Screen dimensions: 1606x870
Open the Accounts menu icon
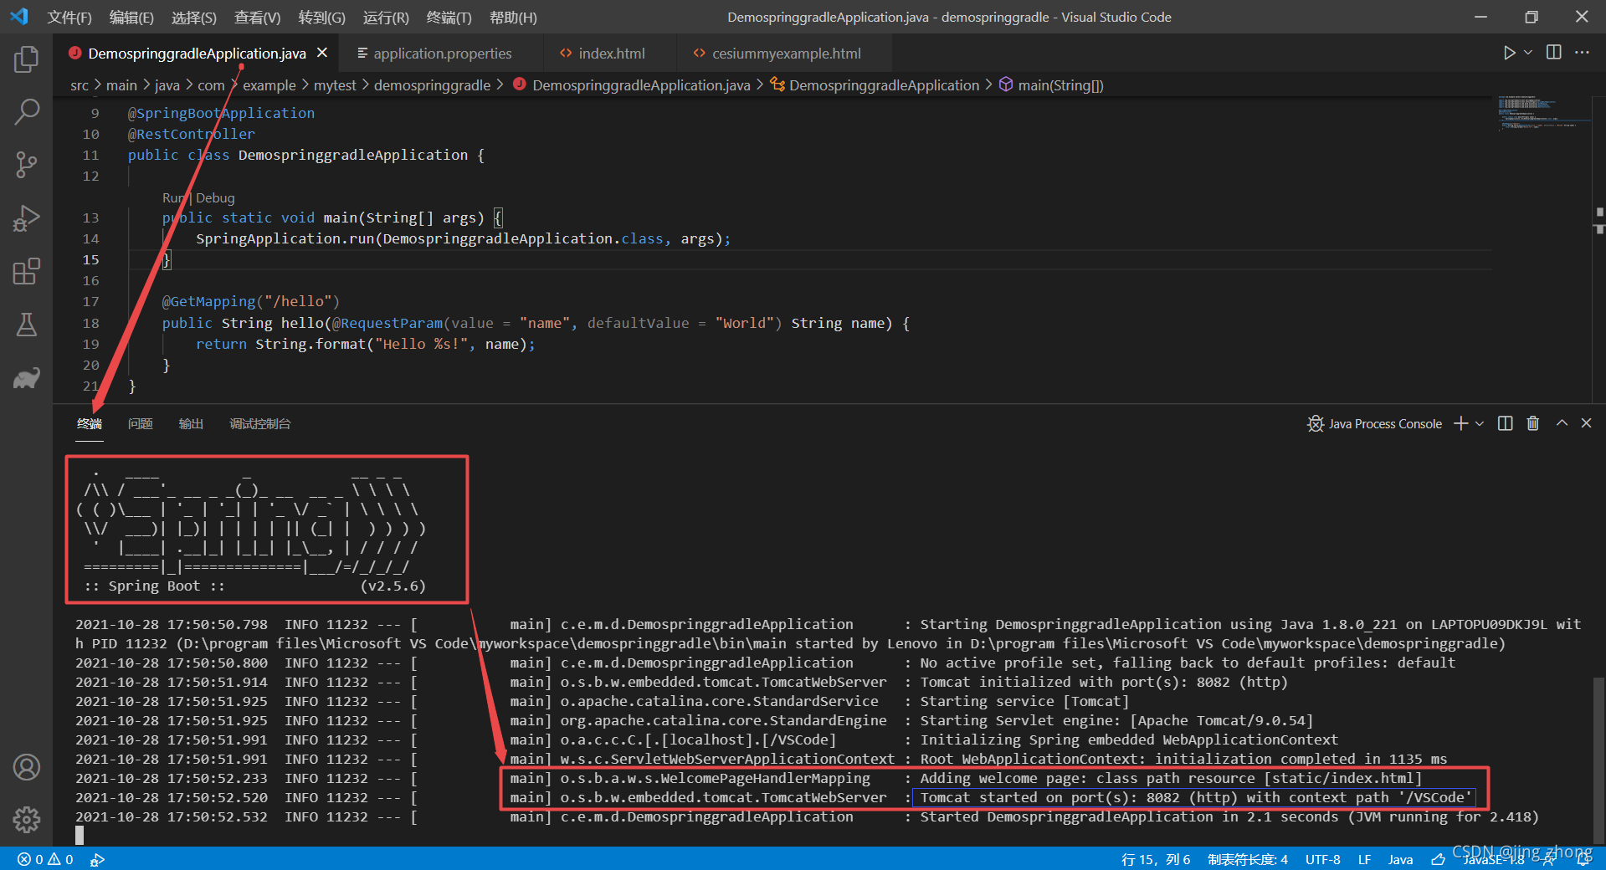[x=26, y=767]
